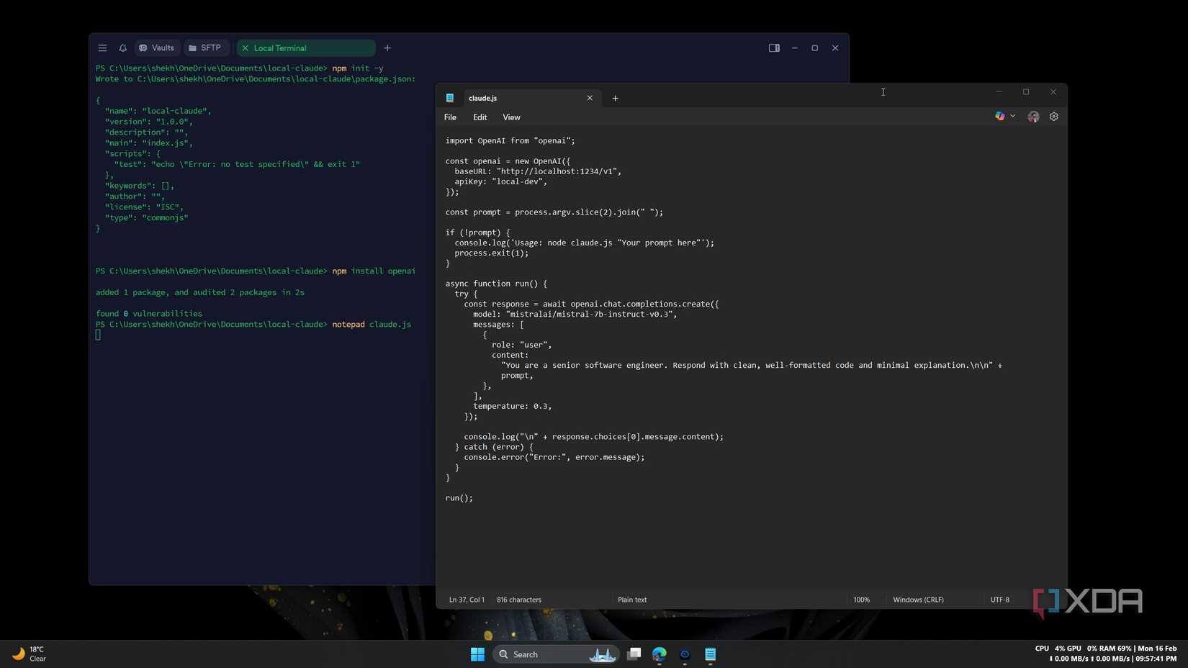This screenshot has width=1188, height=668.
Task: Open the terminal app hamburger menu
Action: 102,48
